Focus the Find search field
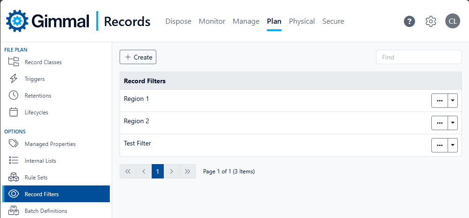 click(x=418, y=57)
